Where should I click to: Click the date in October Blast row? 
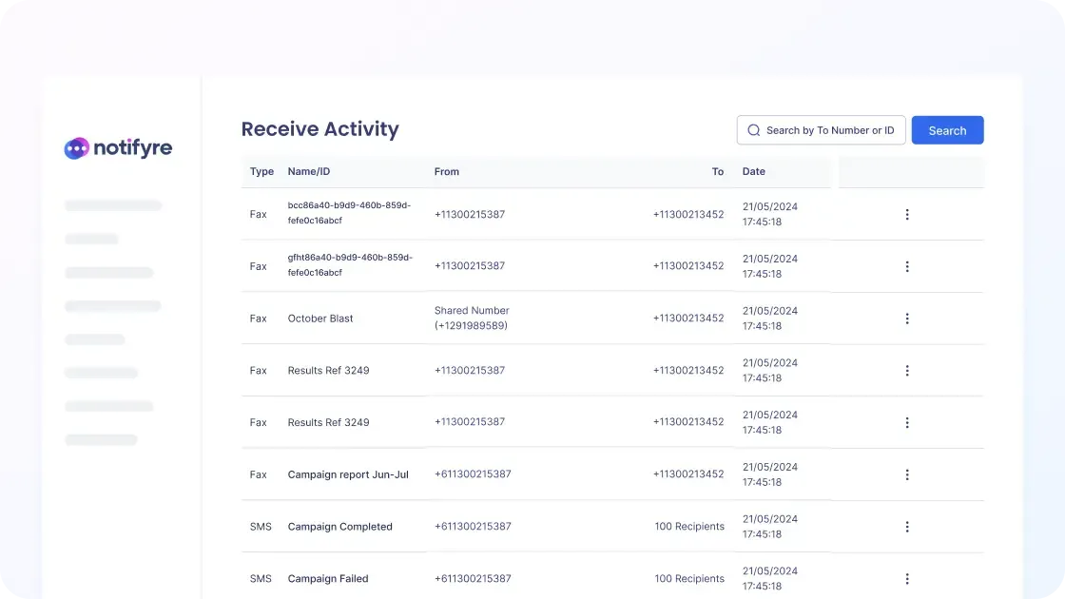[x=770, y=319]
